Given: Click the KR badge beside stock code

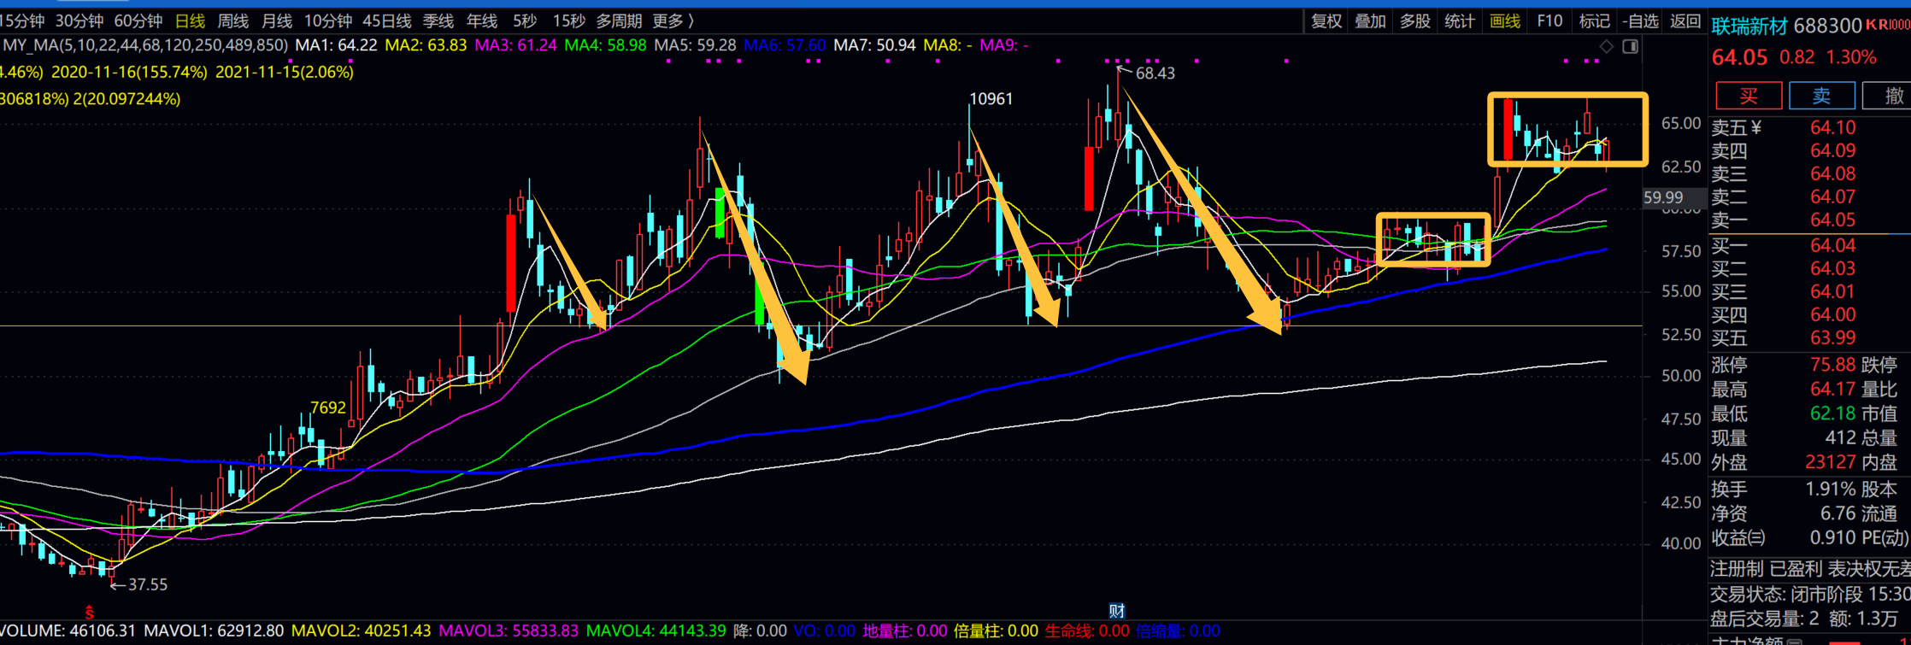Looking at the screenshot, I should tap(1886, 26).
